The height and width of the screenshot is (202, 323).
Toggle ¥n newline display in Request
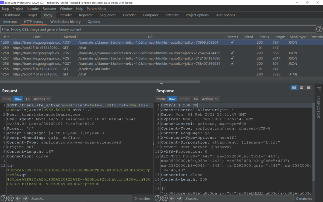tap(27, 99)
